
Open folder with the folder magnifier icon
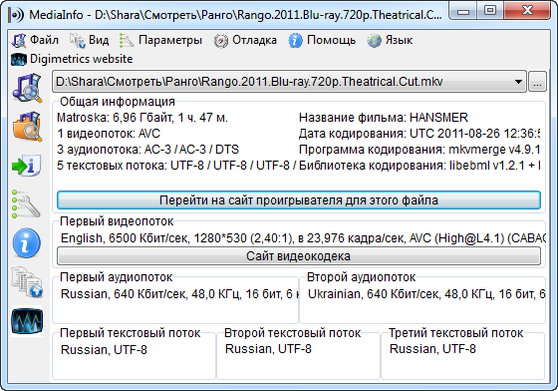click(27, 127)
